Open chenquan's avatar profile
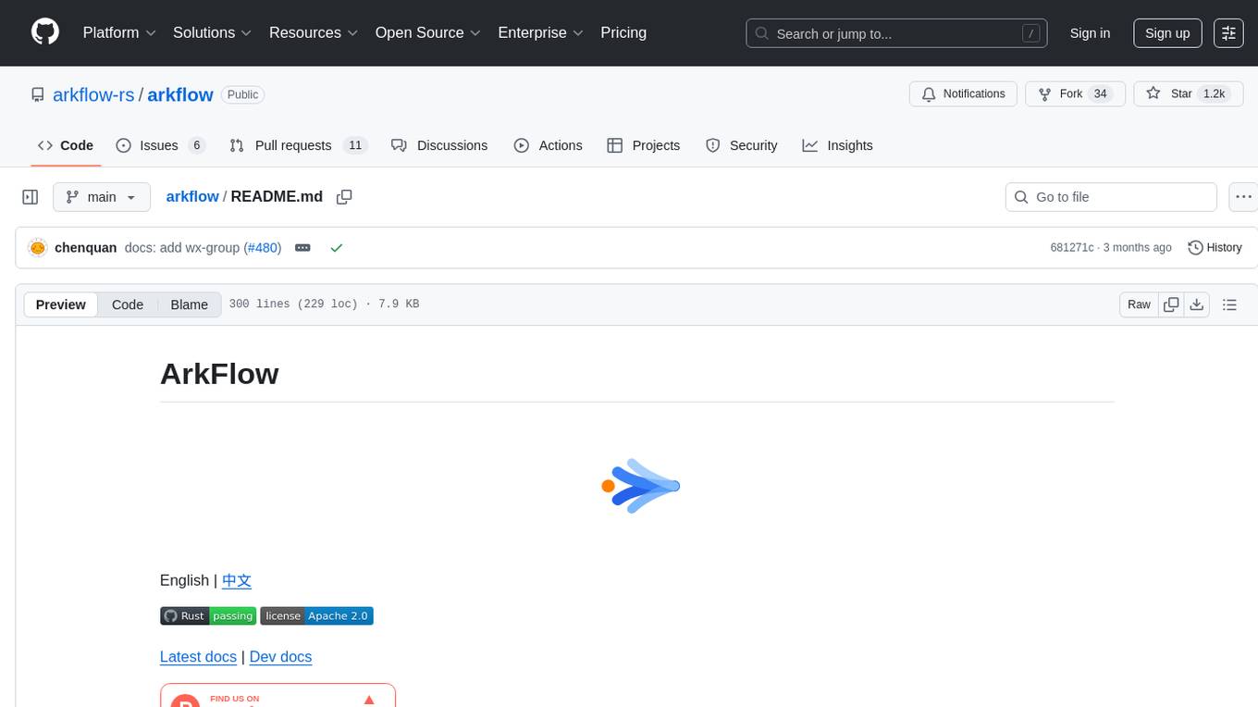The height and width of the screenshot is (707, 1258). [38, 248]
